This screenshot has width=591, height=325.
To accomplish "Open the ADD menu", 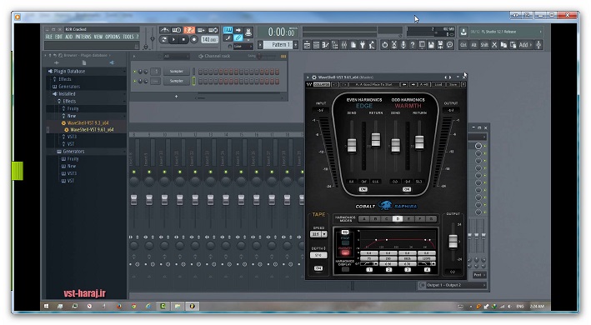I will [x=68, y=37].
